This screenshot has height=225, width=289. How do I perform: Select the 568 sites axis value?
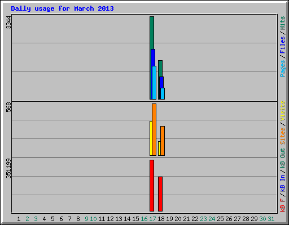pyautogui.click(x=8, y=107)
